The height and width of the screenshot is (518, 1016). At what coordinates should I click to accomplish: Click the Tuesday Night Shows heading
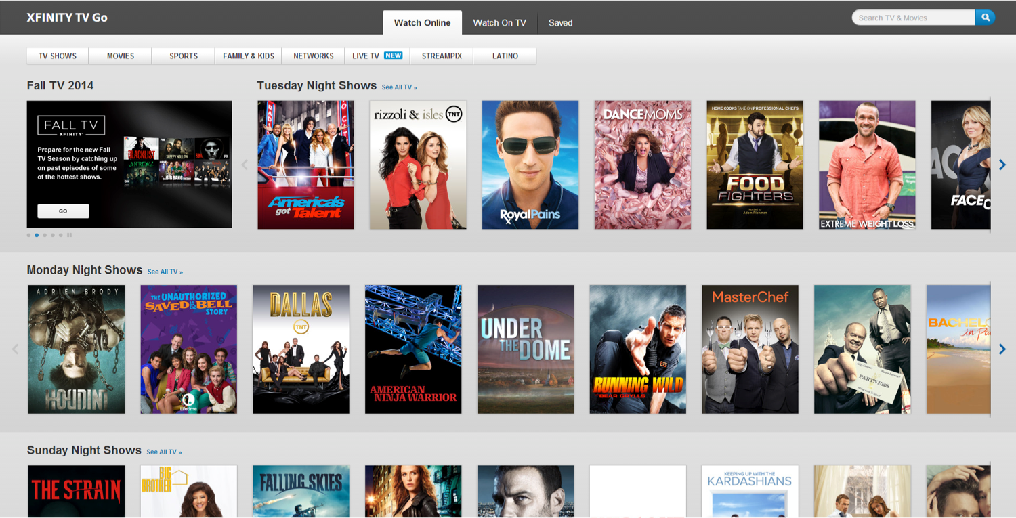coord(316,85)
